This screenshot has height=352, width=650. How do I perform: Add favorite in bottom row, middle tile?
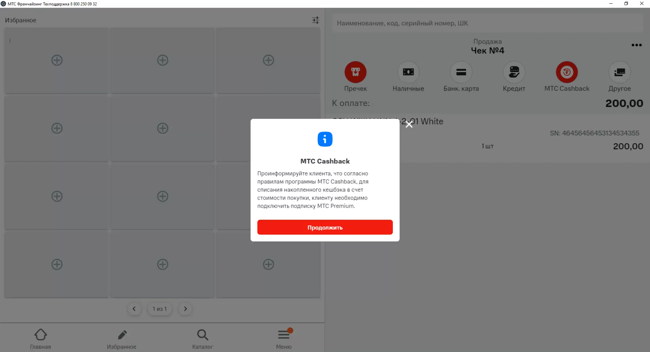click(x=162, y=264)
